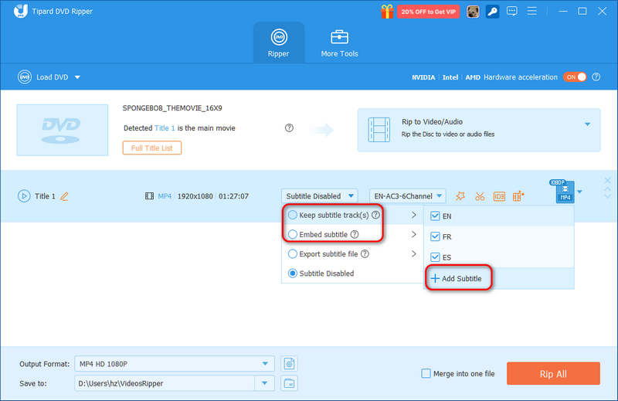Click the Load DVD disc icon
Viewport: 618px width, 401px height.
[x=25, y=77]
